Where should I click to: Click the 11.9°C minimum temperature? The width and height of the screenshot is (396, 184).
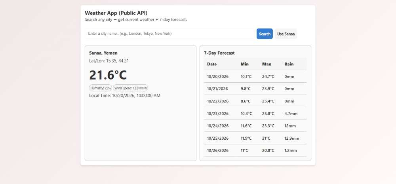pos(246,138)
